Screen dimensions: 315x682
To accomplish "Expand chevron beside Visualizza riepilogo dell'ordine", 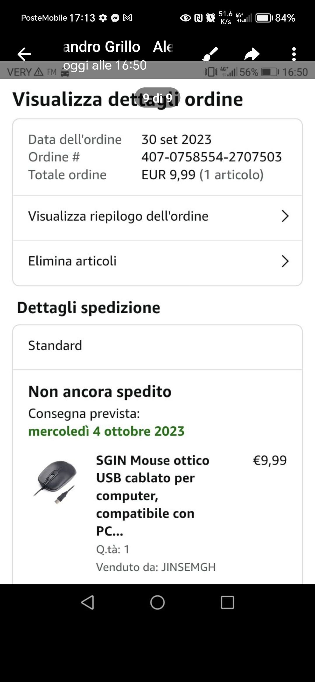I will coord(285,216).
